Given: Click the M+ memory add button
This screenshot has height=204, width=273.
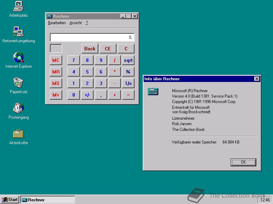Looking at the screenshot, I should [x=56, y=95].
